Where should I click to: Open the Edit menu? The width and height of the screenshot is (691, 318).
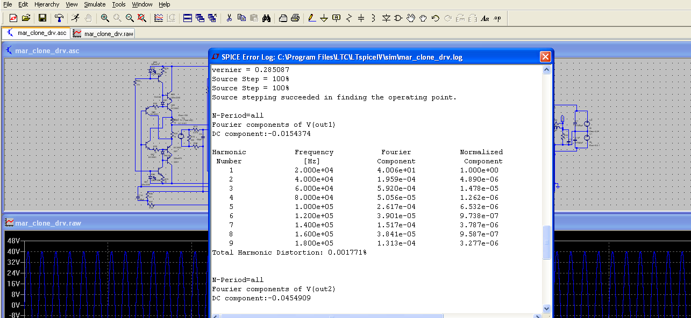[x=23, y=4]
